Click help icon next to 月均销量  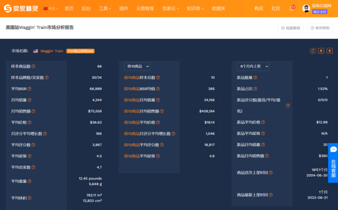click(29, 100)
